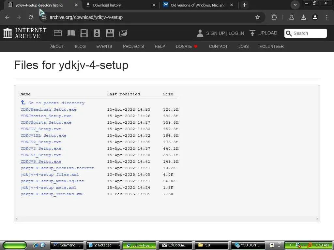Screen dimensions: 334x250
Task: Click the browser forward arrow
Action: click(x=19, y=17)
